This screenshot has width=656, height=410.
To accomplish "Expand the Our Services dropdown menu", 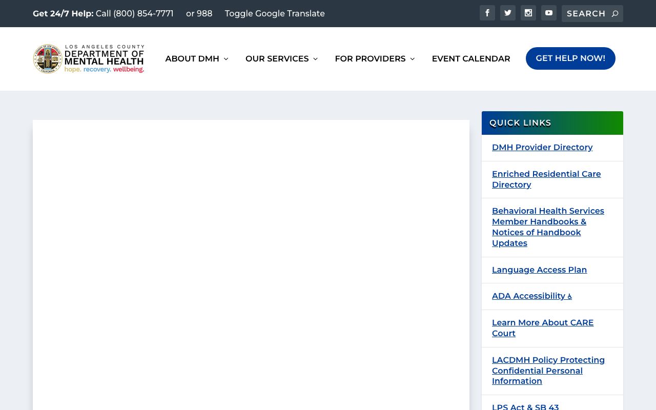I will pyautogui.click(x=281, y=58).
